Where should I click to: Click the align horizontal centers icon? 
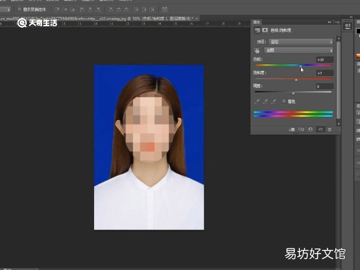click(90, 9)
